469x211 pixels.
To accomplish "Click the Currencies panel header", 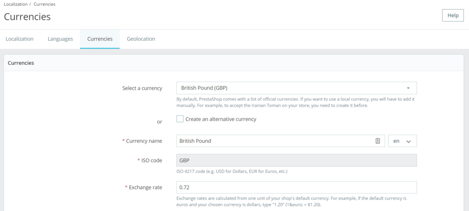I will click(21, 63).
